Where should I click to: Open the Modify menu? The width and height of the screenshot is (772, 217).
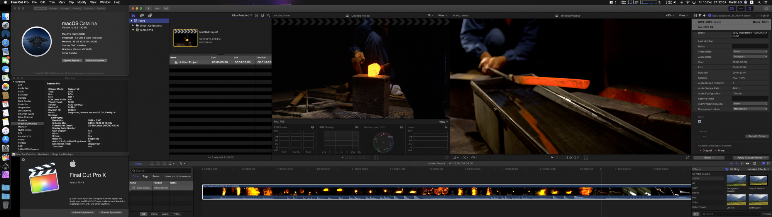[82, 2]
